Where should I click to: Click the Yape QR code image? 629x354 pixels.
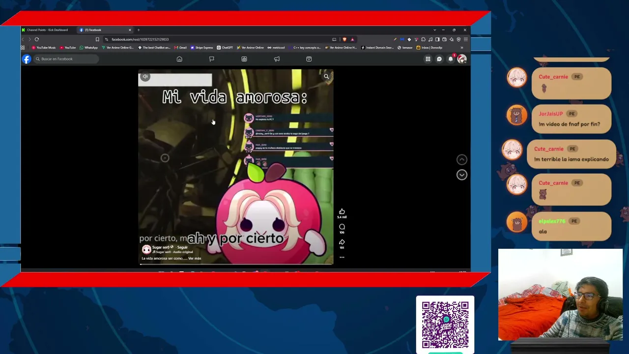(445, 324)
